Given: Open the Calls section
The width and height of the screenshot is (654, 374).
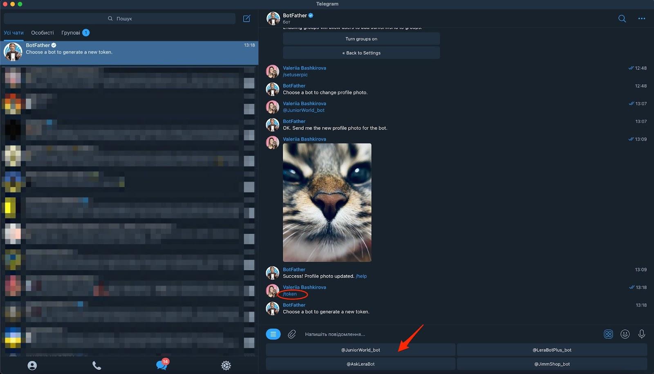Looking at the screenshot, I should pos(96,365).
